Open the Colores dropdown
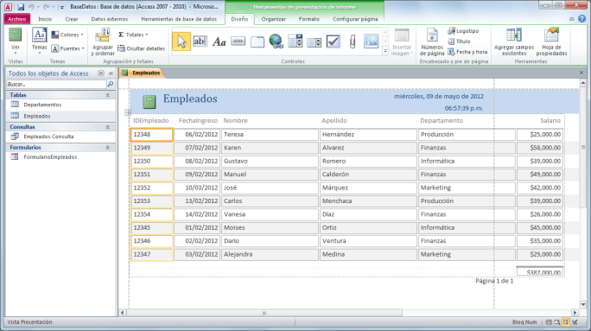Viewport: 591px width, 331px height. [x=67, y=35]
